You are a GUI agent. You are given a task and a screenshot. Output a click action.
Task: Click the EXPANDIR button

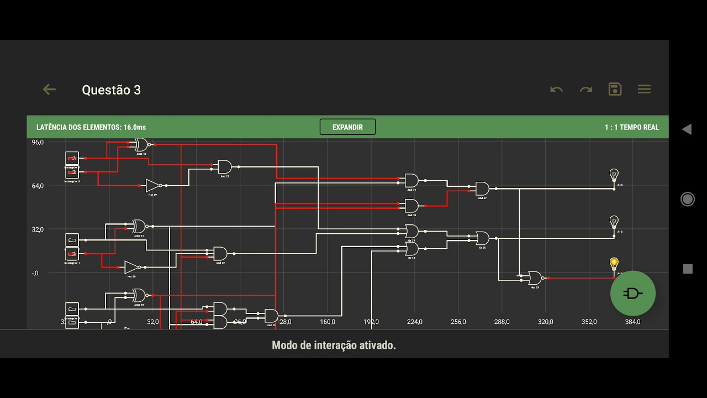coord(347,127)
